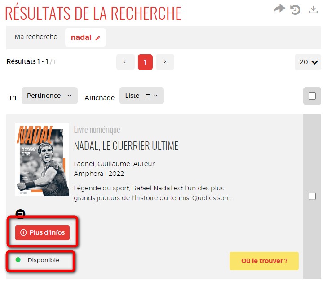This screenshot has height=285, width=327.
Task: Edit search with pencil icon
Action: 97,38
